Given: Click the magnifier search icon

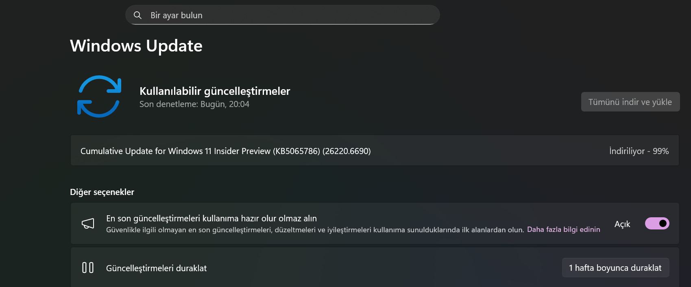Looking at the screenshot, I should pyautogui.click(x=138, y=15).
